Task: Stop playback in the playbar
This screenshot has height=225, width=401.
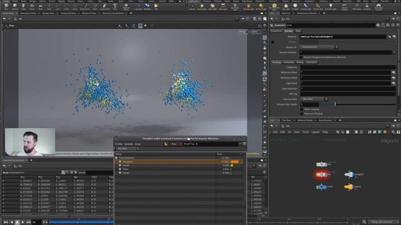Action: pos(17,222)
